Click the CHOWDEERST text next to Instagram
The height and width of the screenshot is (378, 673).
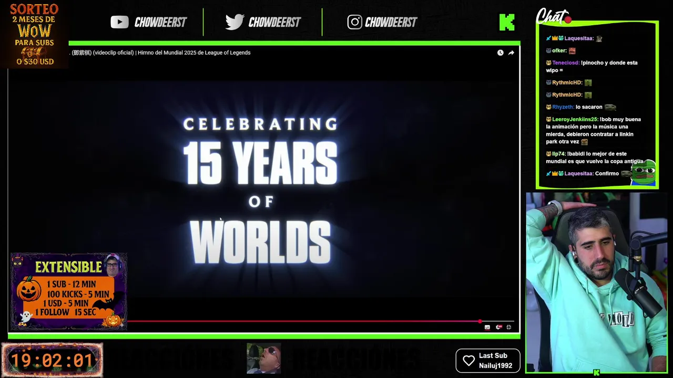coord(391,22)
